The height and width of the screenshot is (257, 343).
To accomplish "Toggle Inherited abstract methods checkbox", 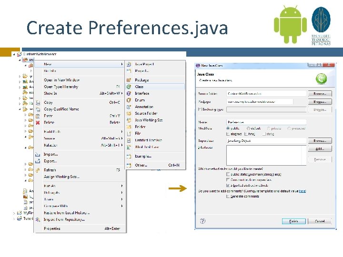I will pos(228,185).
